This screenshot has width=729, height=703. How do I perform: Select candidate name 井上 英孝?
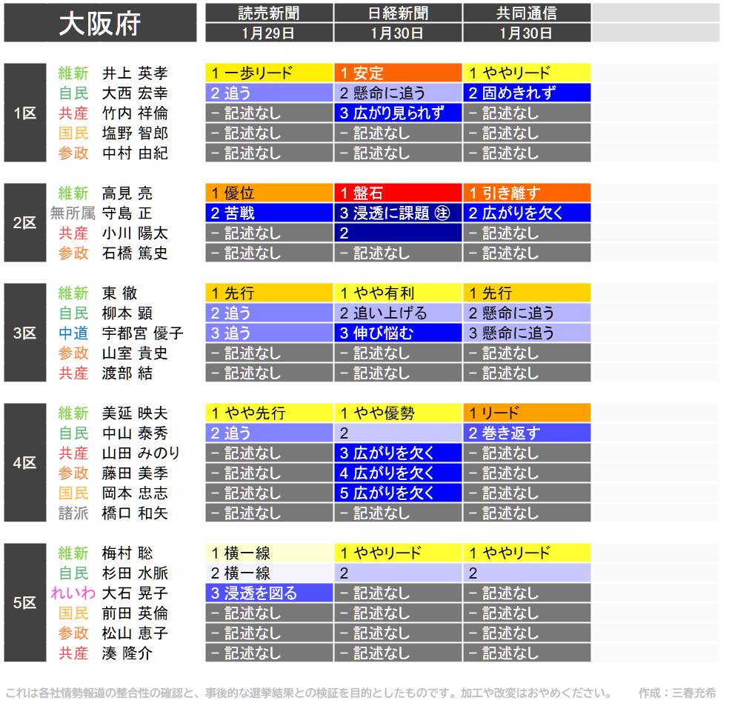135,73
